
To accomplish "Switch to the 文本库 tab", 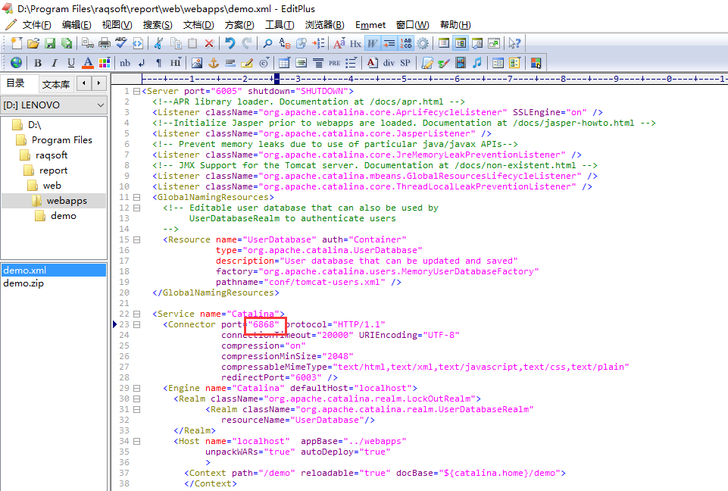I will [55, 84].
